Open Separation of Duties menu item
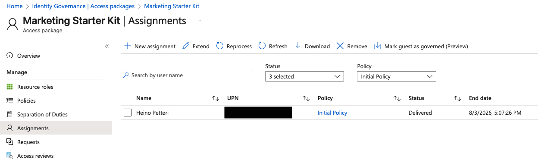This screenshot has width=538, height=163. [x=42, y=114]
